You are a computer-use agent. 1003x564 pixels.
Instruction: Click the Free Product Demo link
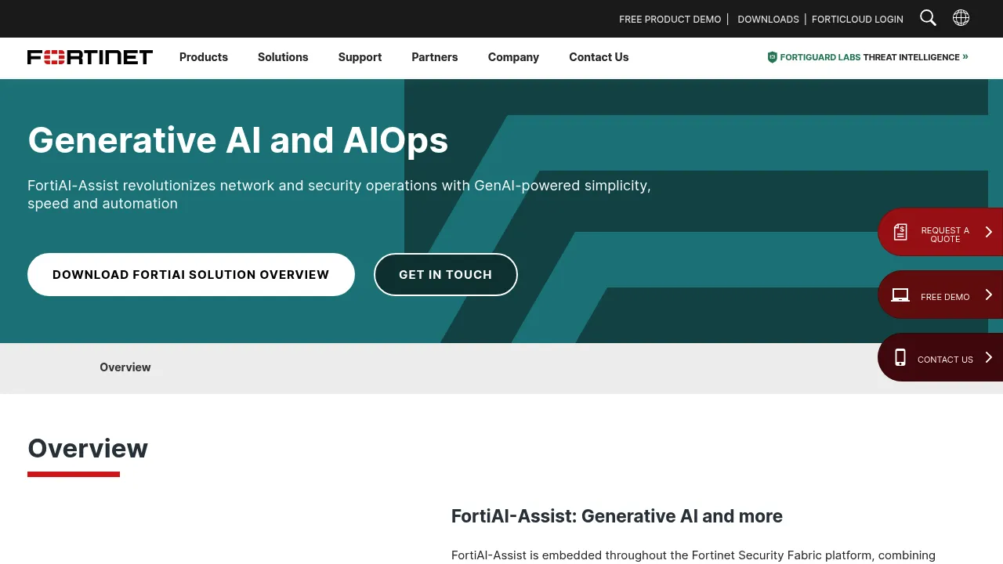pyautogui.click(x=670, y=19)
